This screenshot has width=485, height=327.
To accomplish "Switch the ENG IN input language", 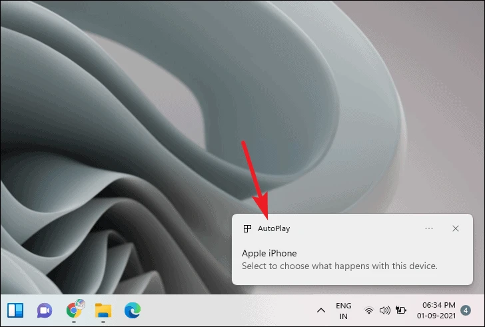I will 344,311.
